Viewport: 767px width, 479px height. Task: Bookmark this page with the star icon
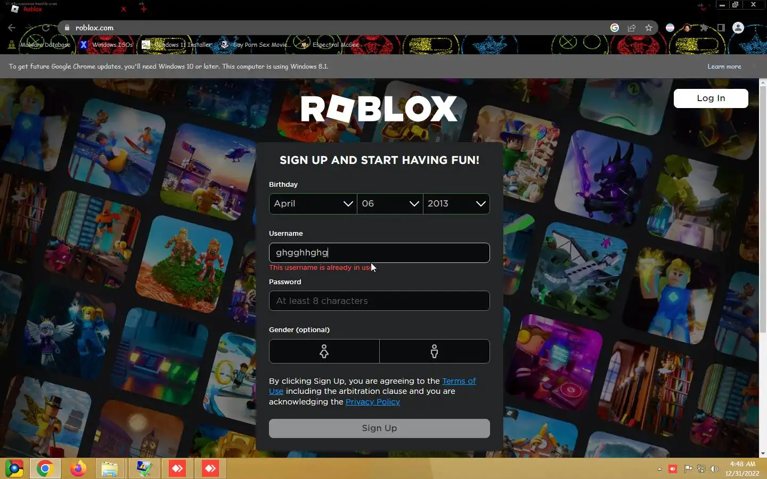(x=649, y=28)
